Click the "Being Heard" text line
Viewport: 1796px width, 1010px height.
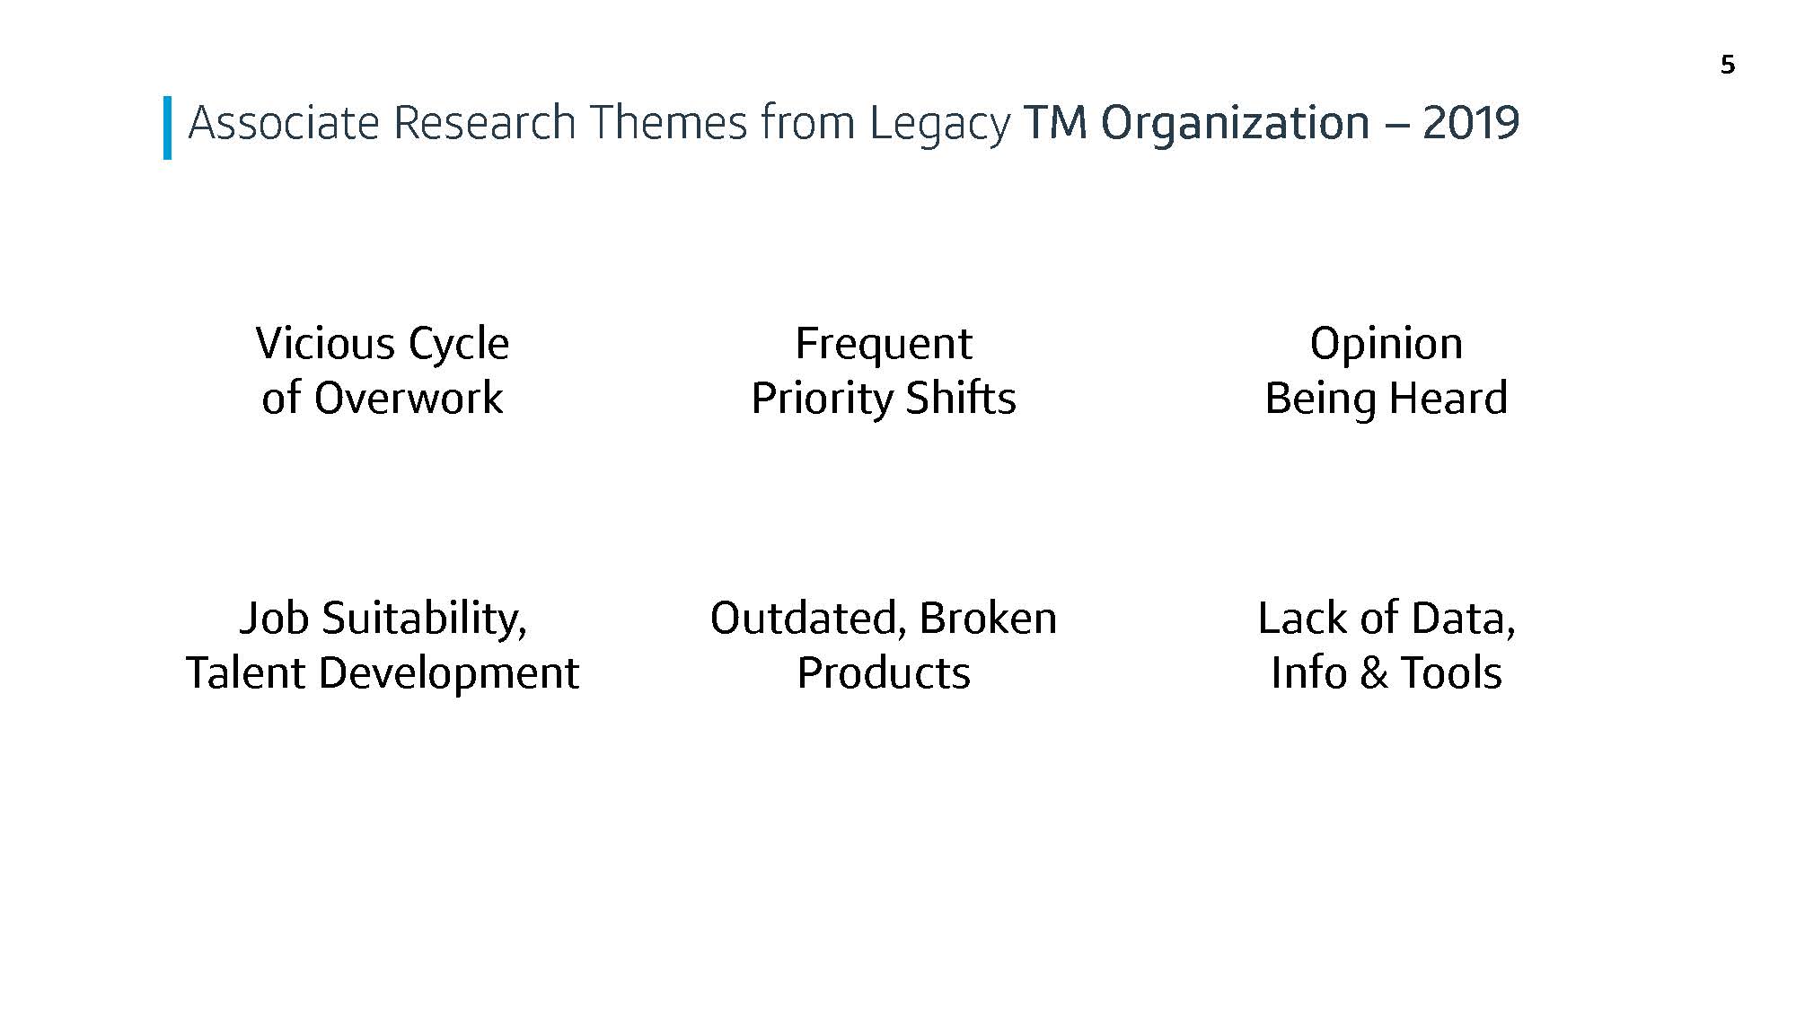tap(1387, 400)
